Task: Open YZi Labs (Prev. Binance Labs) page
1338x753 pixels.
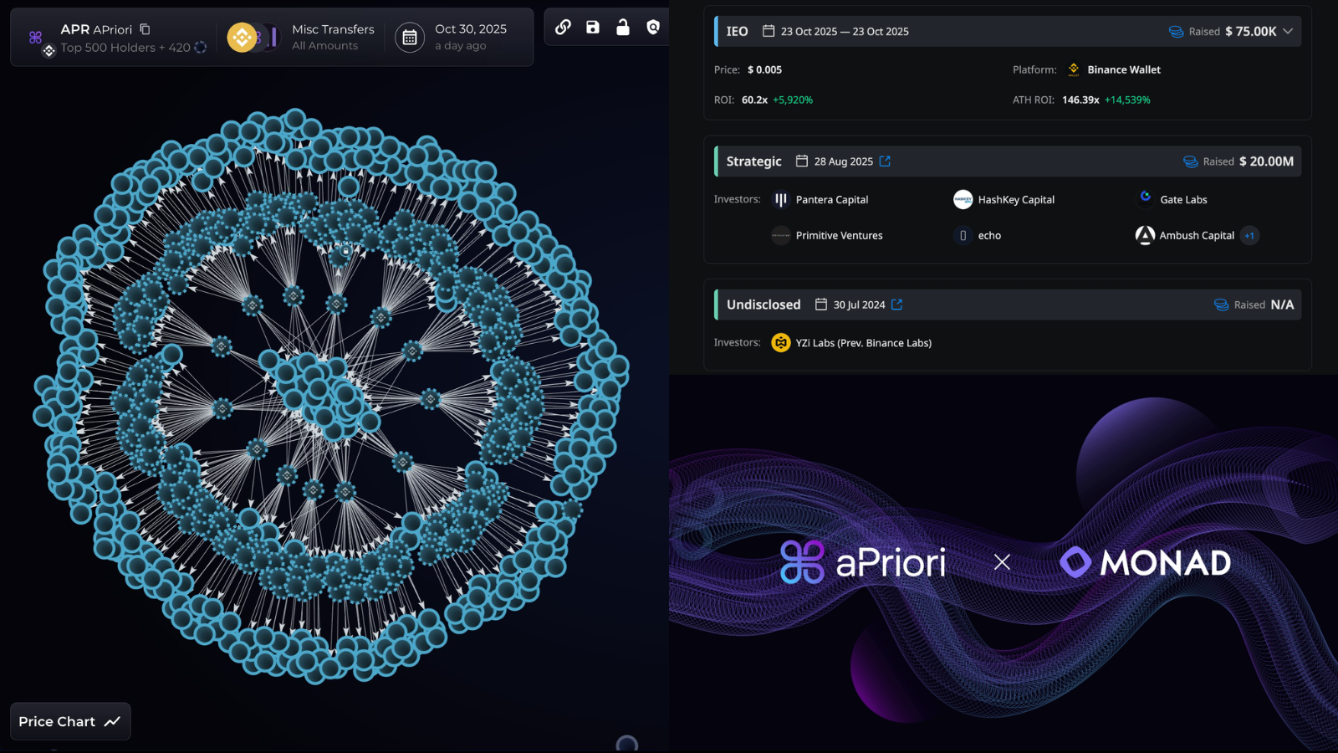Action: click(864, 342)
